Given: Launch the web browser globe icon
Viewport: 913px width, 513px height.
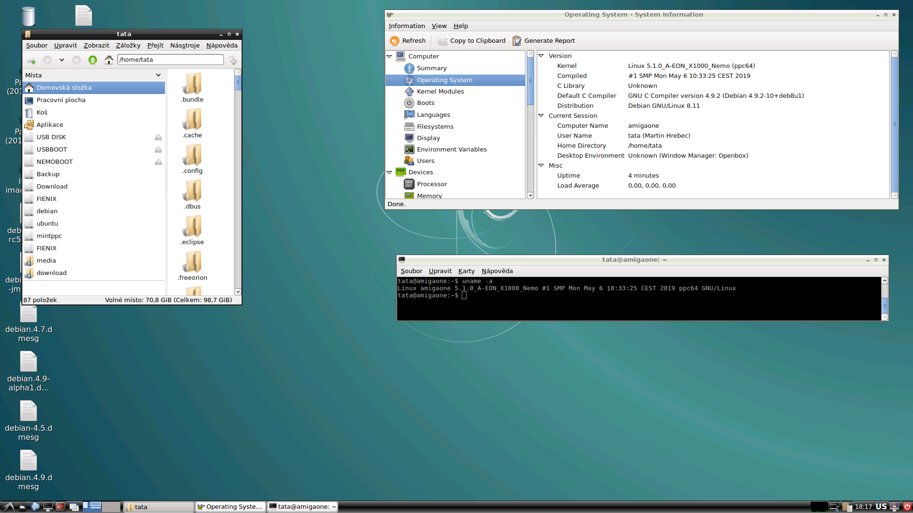Looking at the screenshot, I should point(35,507).
